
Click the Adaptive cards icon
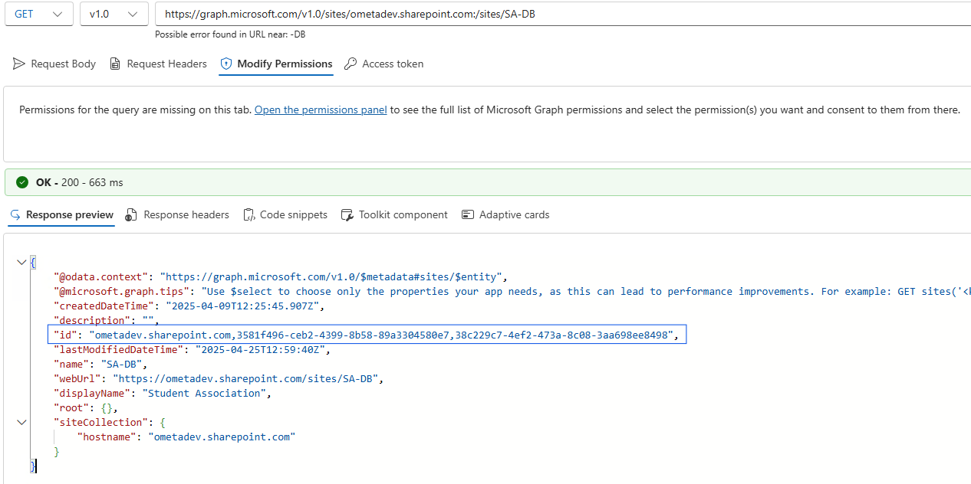tap(468, 215)
